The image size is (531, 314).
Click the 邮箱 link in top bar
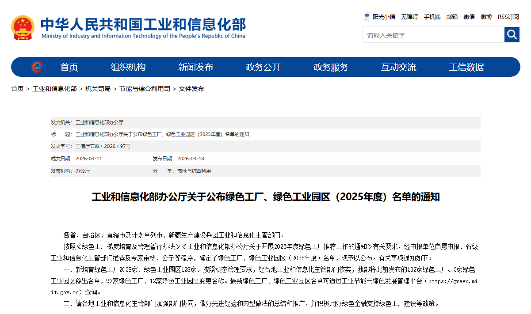(452, 17)
